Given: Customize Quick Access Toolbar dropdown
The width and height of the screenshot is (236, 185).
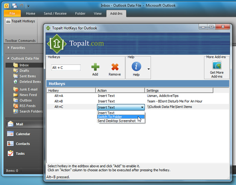Looking at the screenshot, I should click(x=28, y=6).
